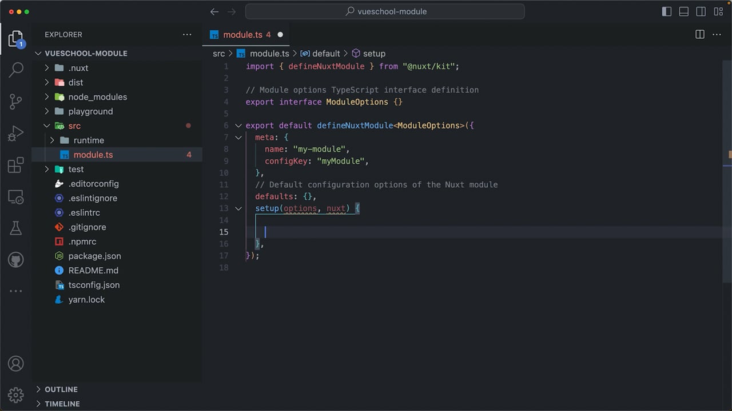Image resolution: width=732 pixels, height=411 pixels.
Task: Expand the TIMELINE section
Action: coord(117,404)
